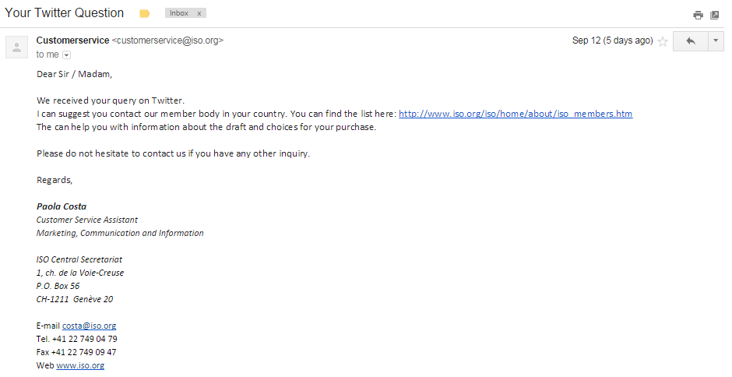The image size is (732, 377).
Task: Click the reply arrow button
Action: (x=691, y=41)
